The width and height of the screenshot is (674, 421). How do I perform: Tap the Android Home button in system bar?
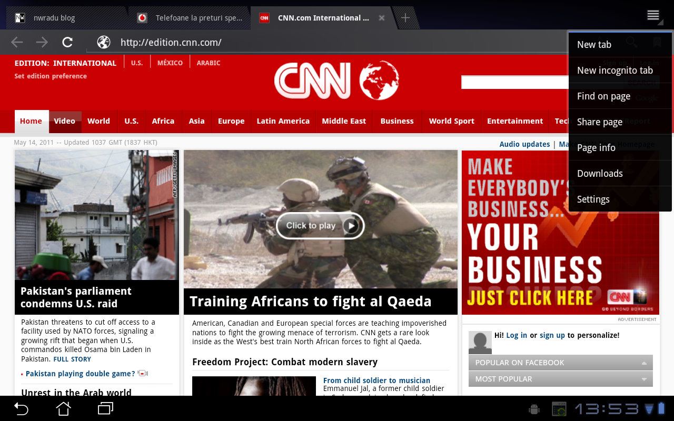point(64,408)
